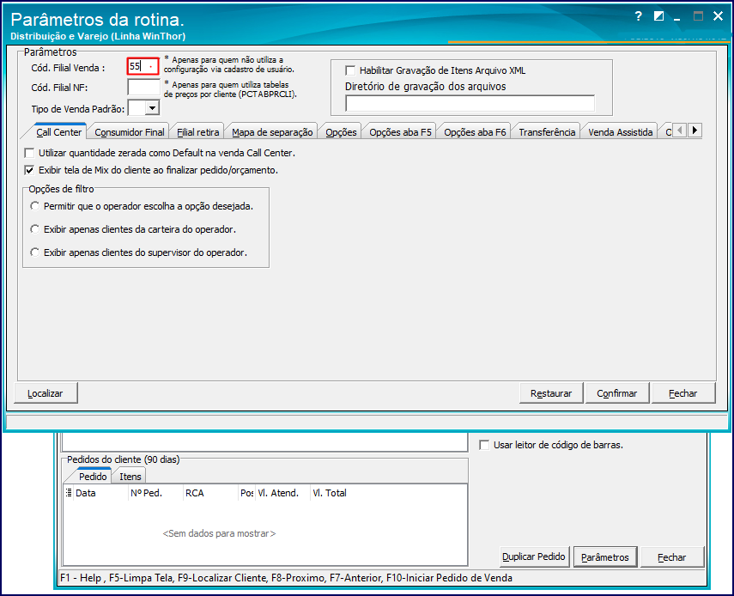Click the Pos column header
This screenshot has height=596, width=734.
[246, 493]
